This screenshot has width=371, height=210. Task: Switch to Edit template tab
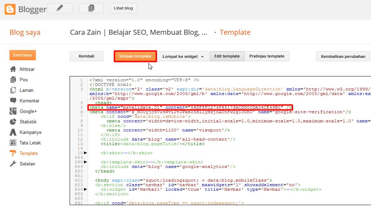pyautogui.click(x=227, y=56)
